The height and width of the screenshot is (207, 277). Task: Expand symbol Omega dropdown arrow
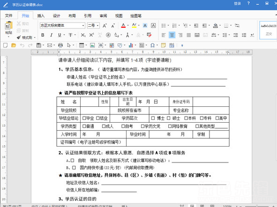[157, 45]
